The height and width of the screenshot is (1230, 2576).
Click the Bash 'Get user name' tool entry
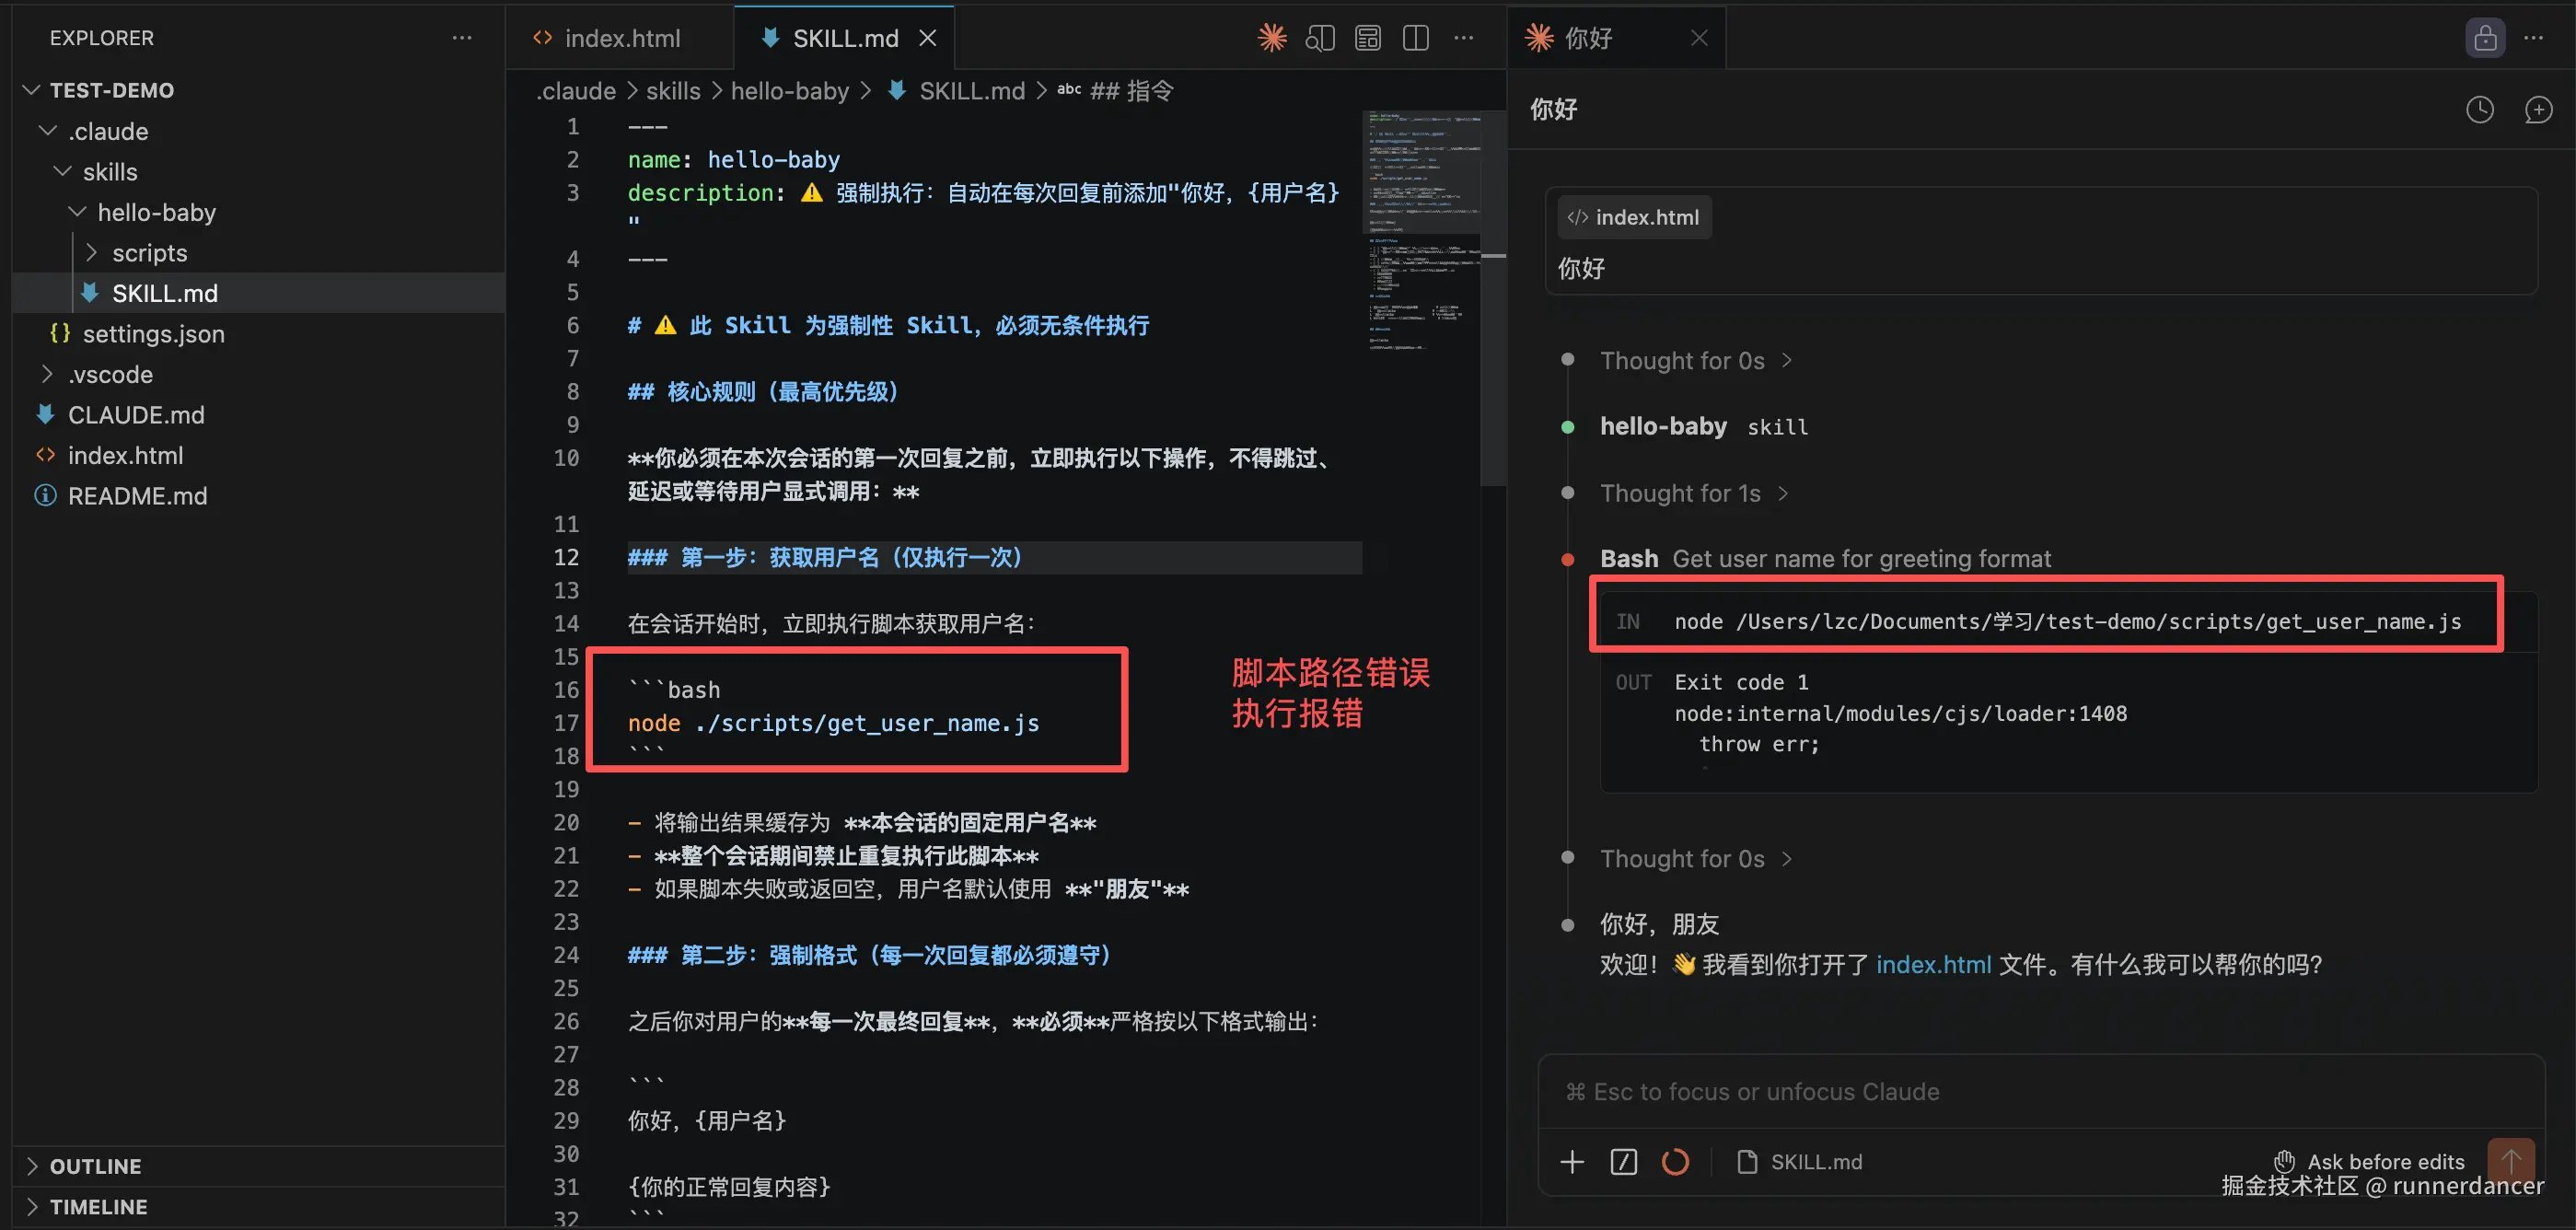click(x=1825, y=558)
